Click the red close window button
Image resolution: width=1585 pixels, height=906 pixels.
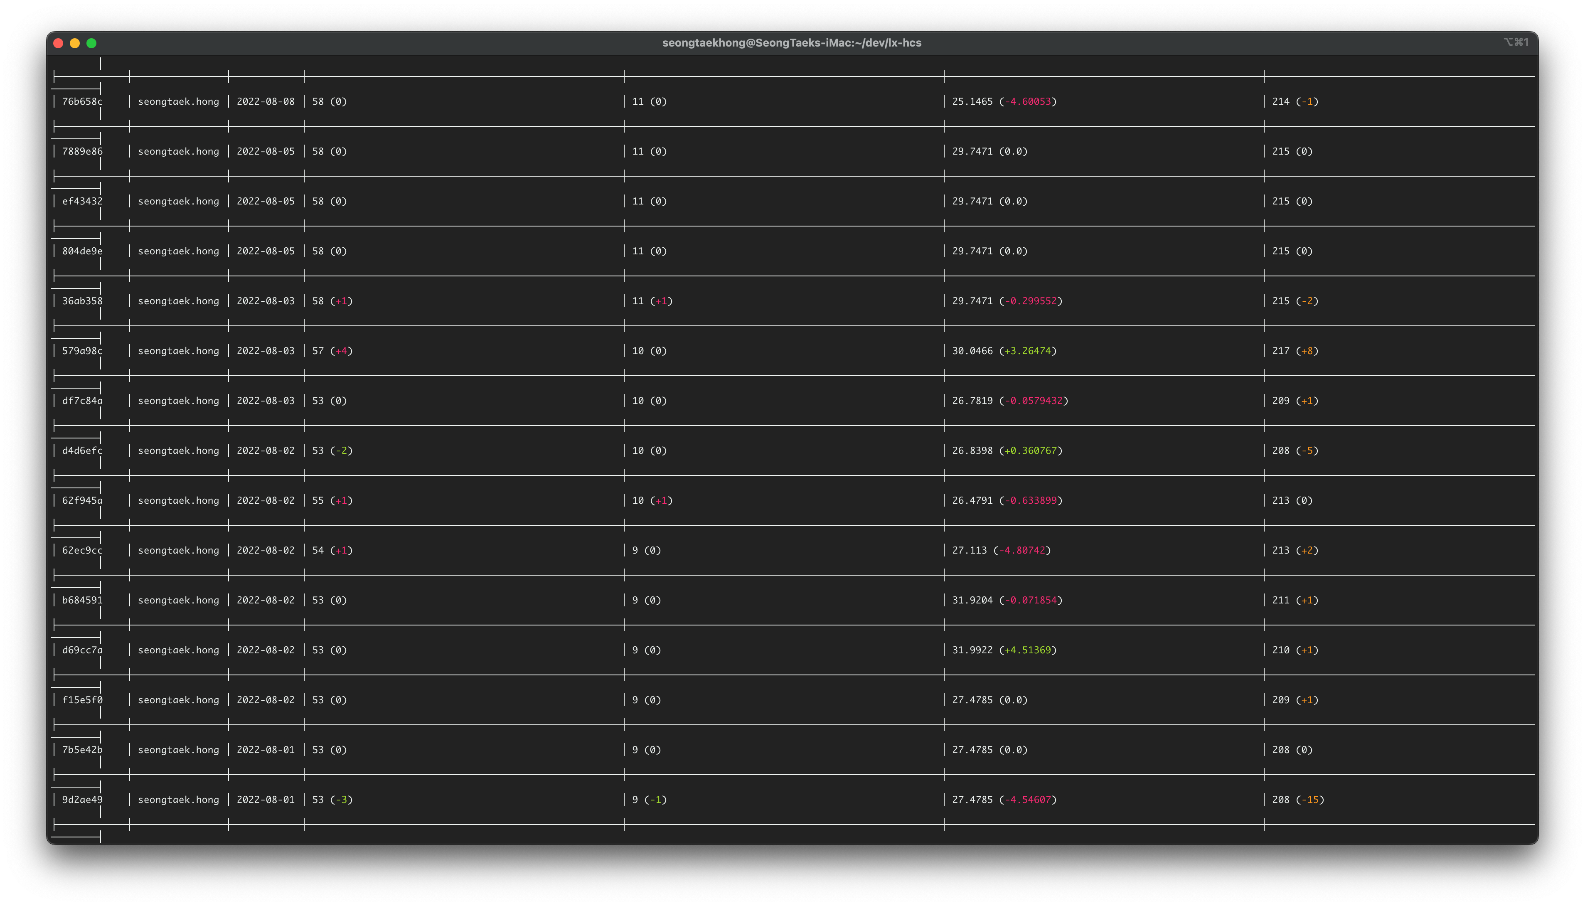point(59,43)
